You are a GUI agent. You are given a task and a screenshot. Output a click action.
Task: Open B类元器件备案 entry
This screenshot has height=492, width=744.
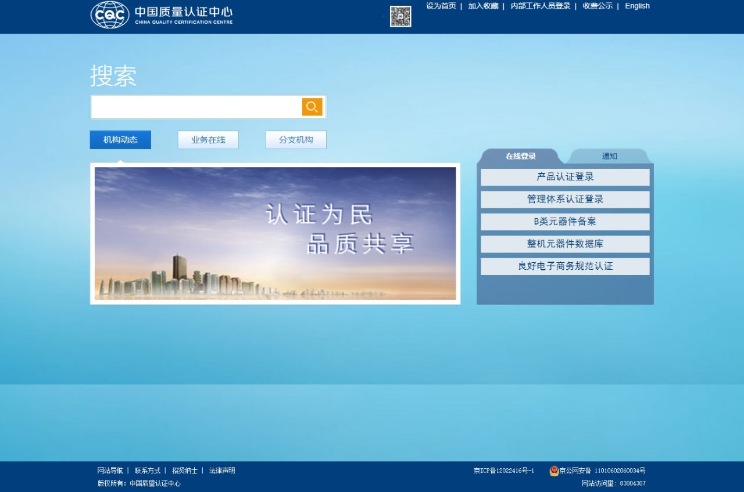[x=564, y=222]
